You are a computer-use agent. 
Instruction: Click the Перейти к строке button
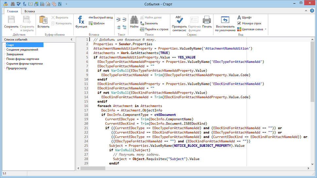[154, 29]
